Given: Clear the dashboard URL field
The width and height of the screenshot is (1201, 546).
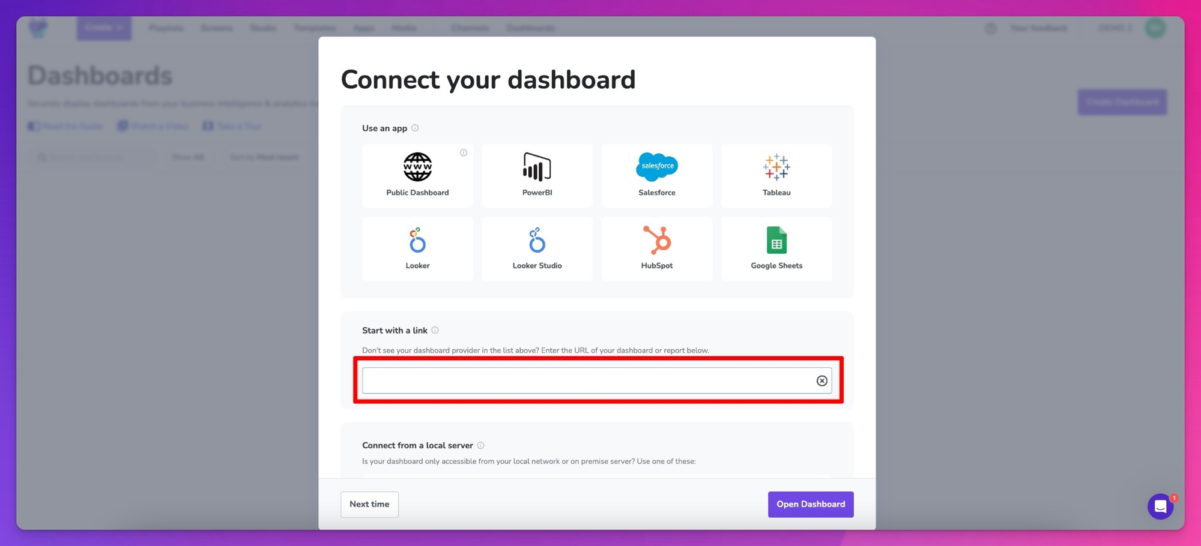Looking at the screenshot, I should click(821, 381).
